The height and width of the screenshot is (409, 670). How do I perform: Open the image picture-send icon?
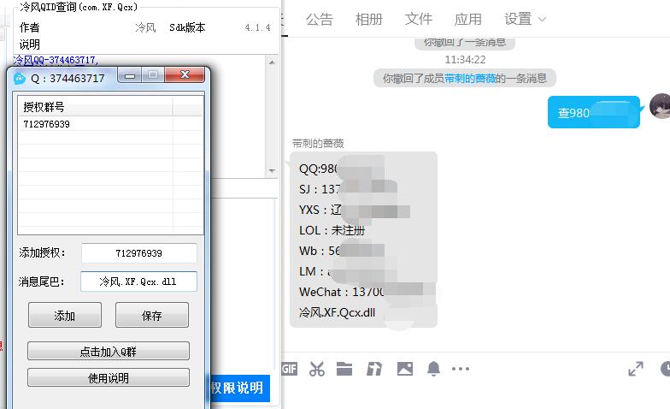click(x=404, y=369)
